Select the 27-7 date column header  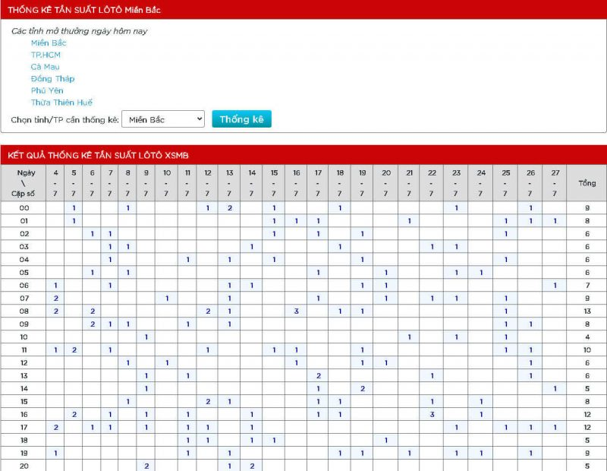coord(555,183)
